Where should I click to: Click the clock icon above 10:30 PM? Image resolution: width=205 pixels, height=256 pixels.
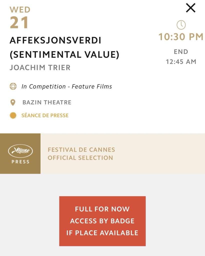(x=181, y=25)
